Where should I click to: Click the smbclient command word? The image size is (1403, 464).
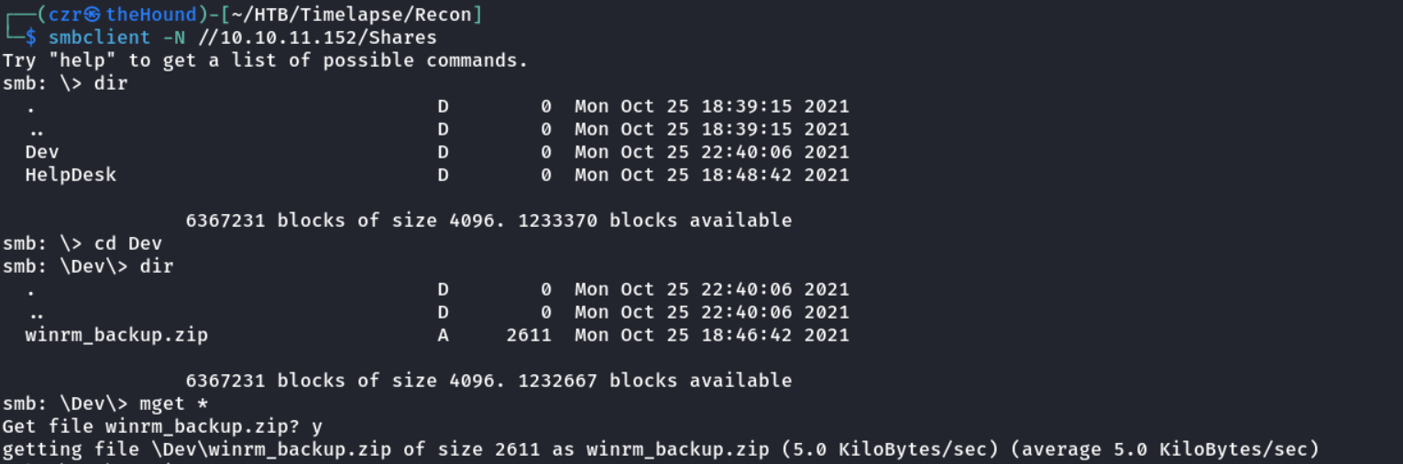point(99,38)
